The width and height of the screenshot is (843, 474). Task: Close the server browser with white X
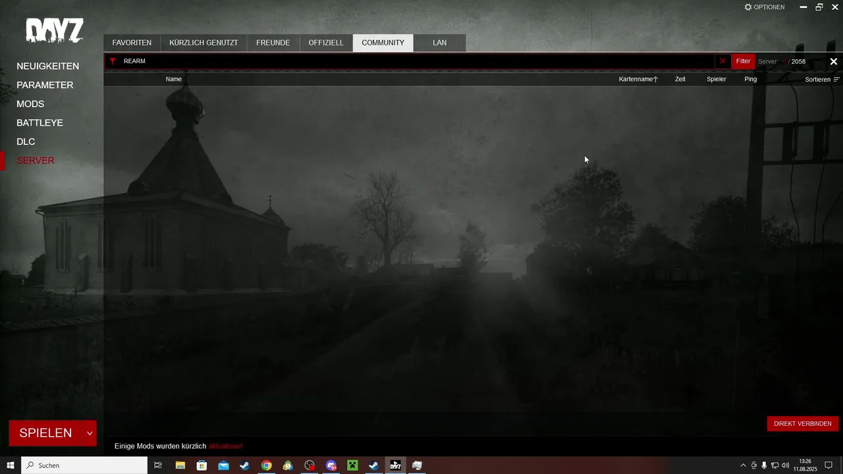coord(833,61)
